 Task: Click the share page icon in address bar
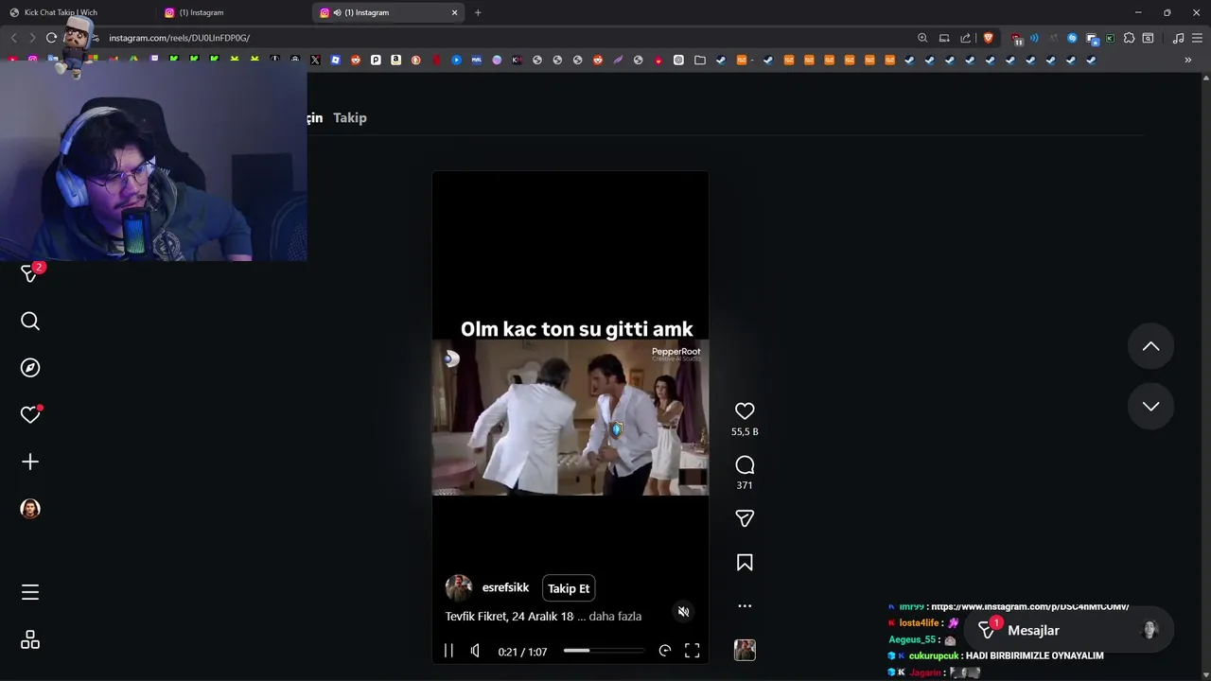(965, 38)
